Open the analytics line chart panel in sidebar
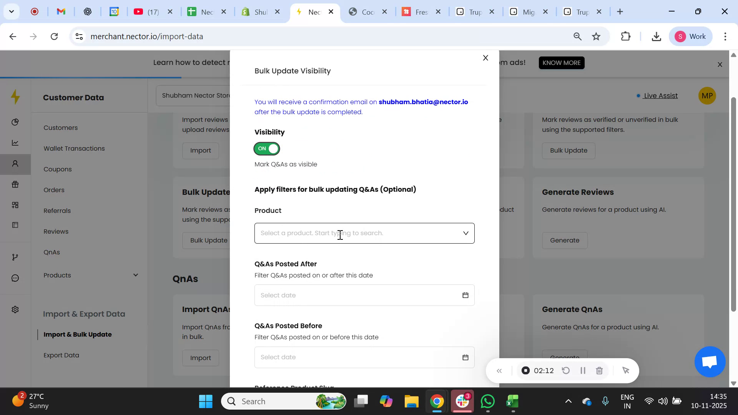Image resolution: width=738 pixels, height=415 pixels. (x=15, y=143)
